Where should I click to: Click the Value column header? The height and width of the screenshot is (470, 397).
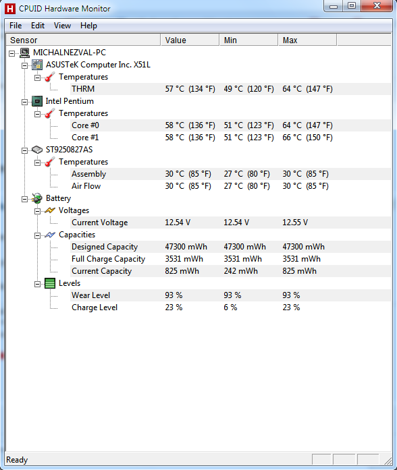click(x=190, y=40)
